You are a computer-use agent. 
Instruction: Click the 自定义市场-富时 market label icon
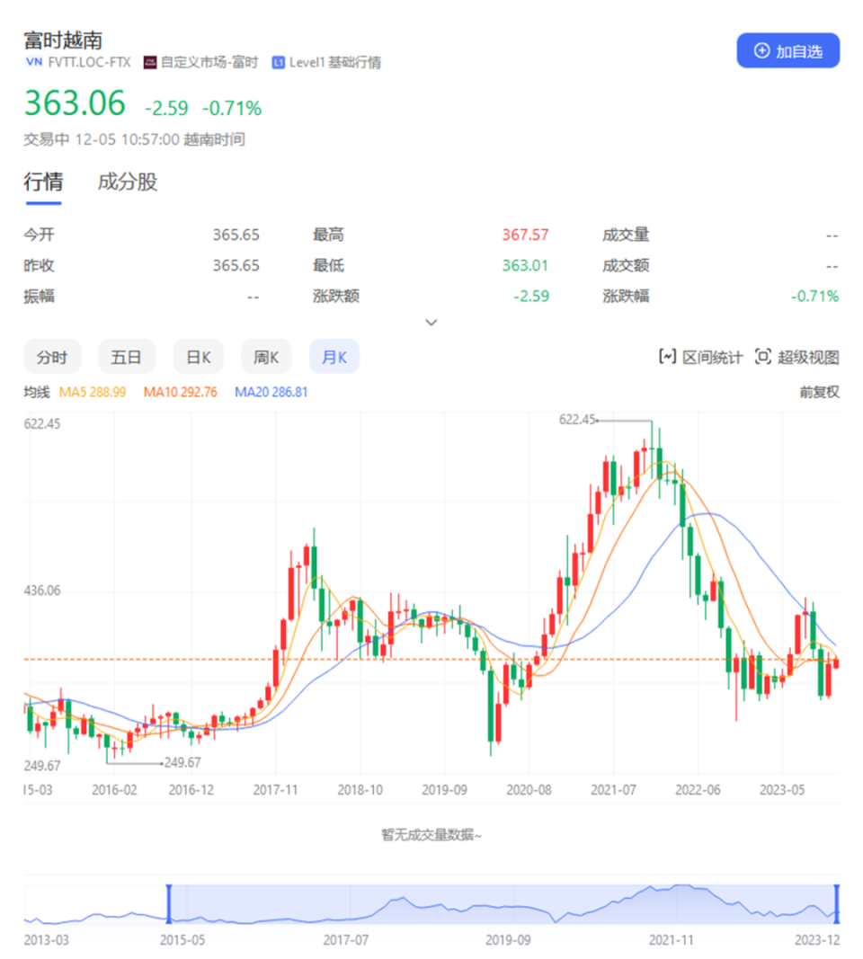pos(149,62)
